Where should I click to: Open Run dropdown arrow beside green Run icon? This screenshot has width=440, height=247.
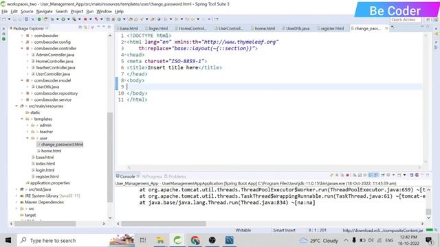69,19
